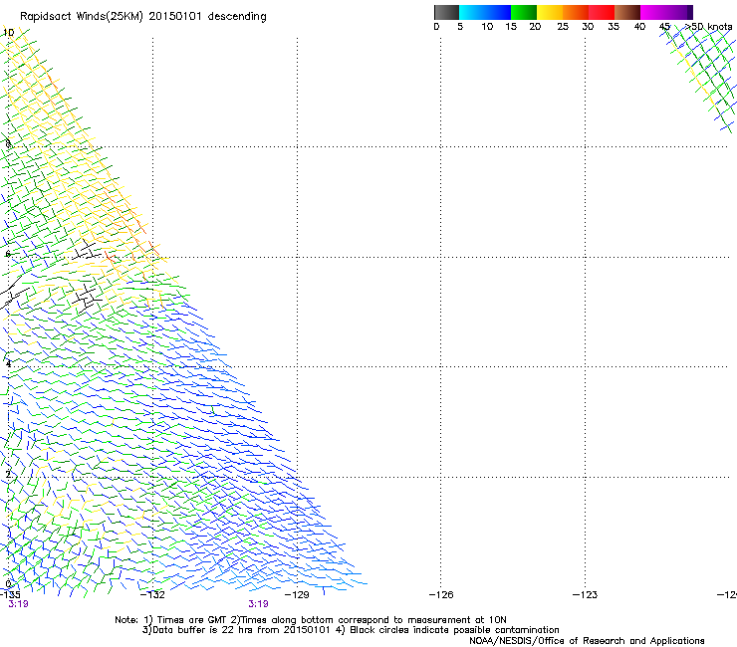737x647 pixels.
Task: Click the green 15-20 knots color segment
Action: (524, 12)
